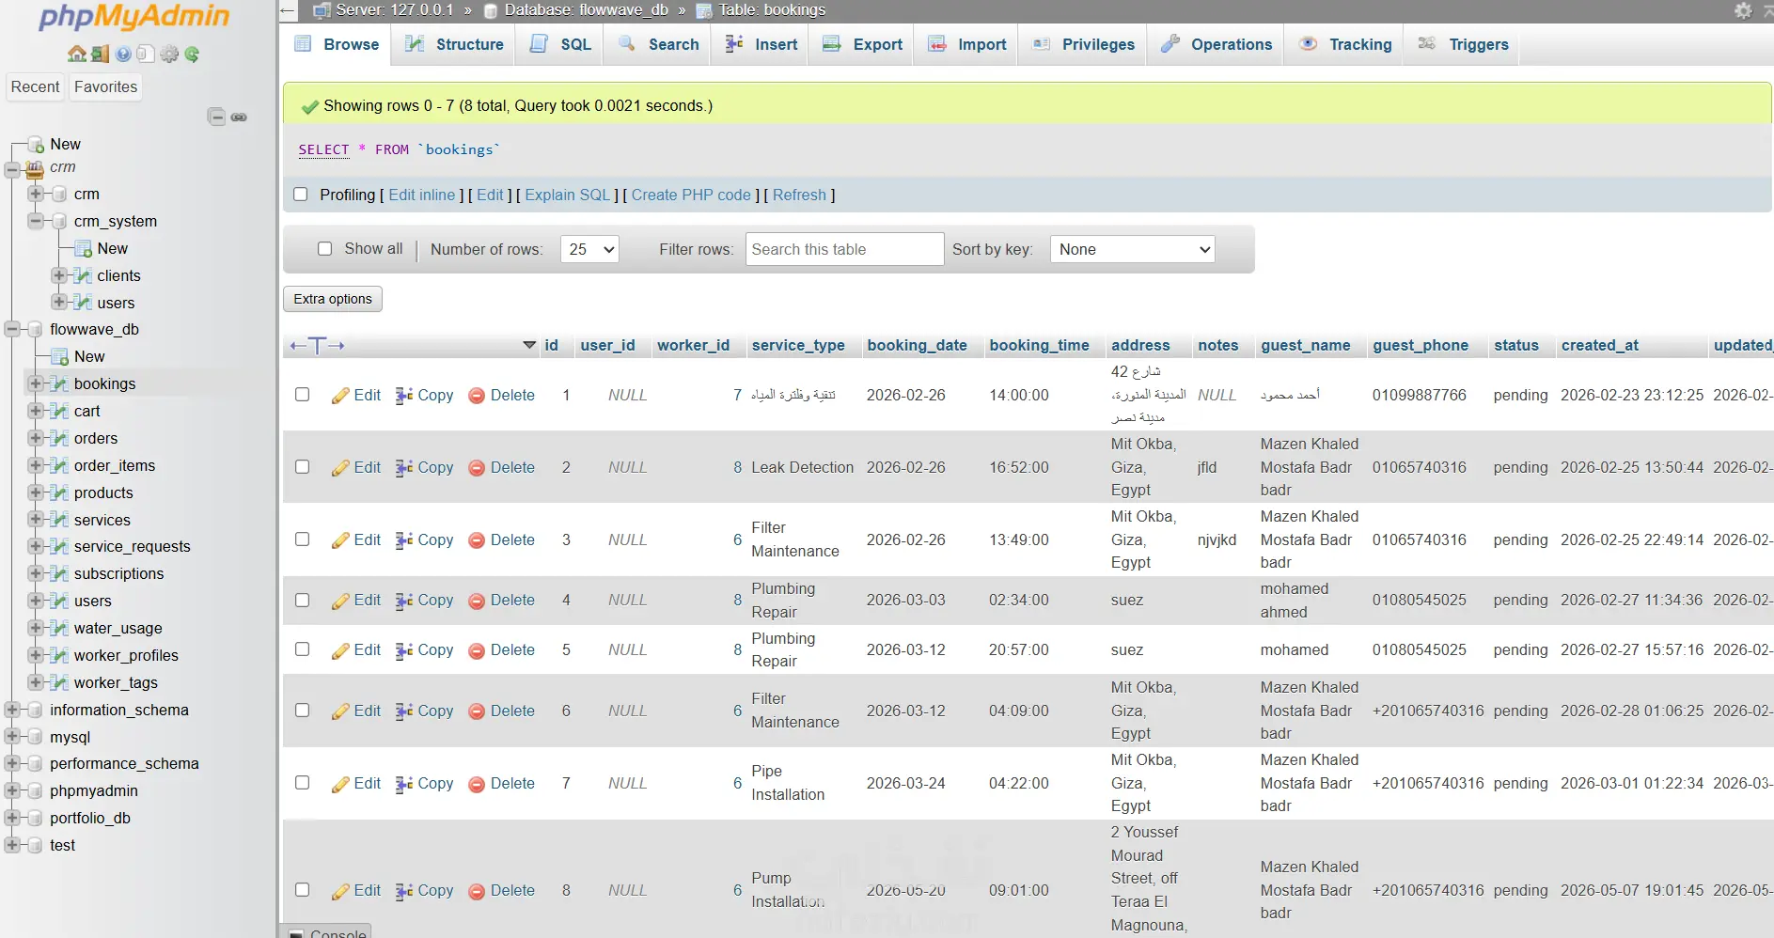This screenshot has height=938, width=1774.
Task: Click the services table icon in tree
Action: pos(60,520)
